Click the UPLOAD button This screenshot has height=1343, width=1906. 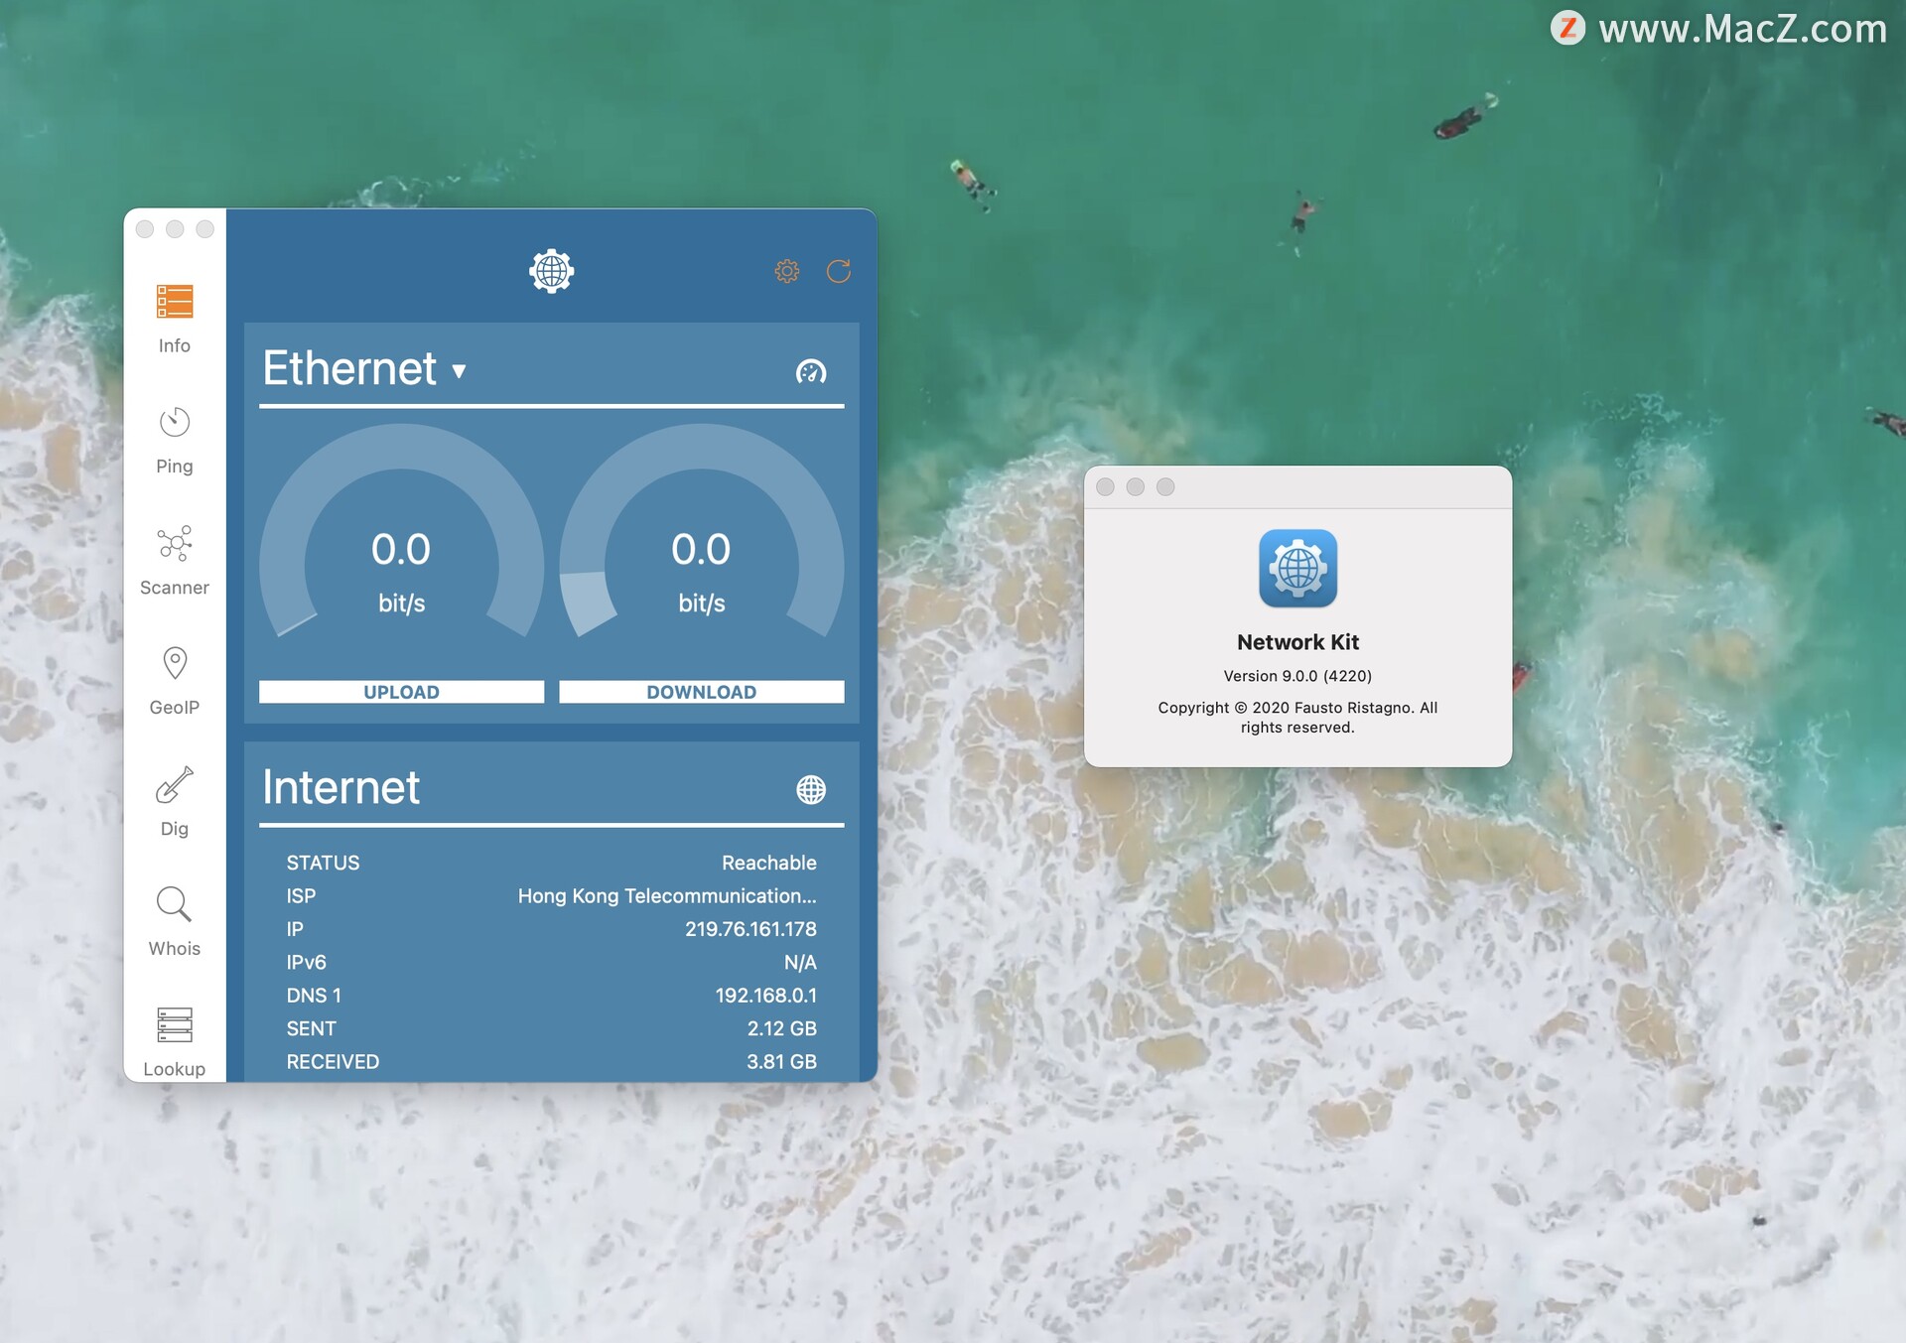pos(401,692)
